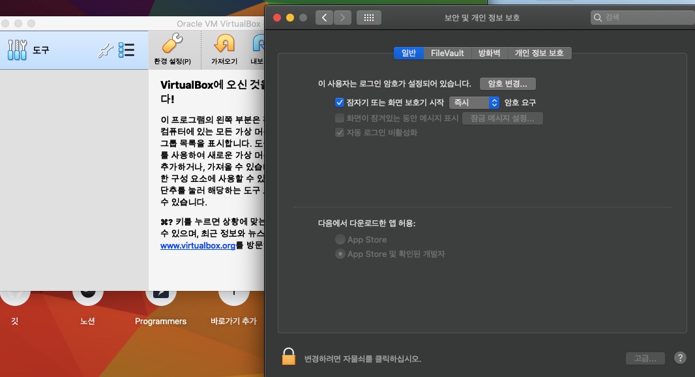Click the 암호 변경... button
This screenshot has height=377, width=695.
pyautogui.click(x=507, y=83)
